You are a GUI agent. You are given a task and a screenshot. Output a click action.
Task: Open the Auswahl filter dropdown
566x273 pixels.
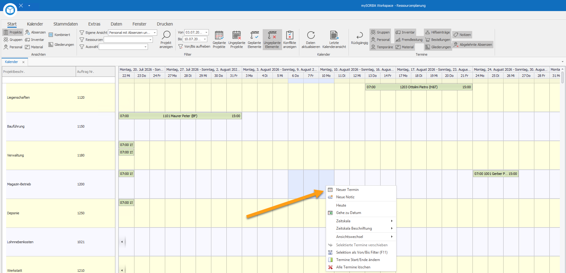click(x=145, y=47)
